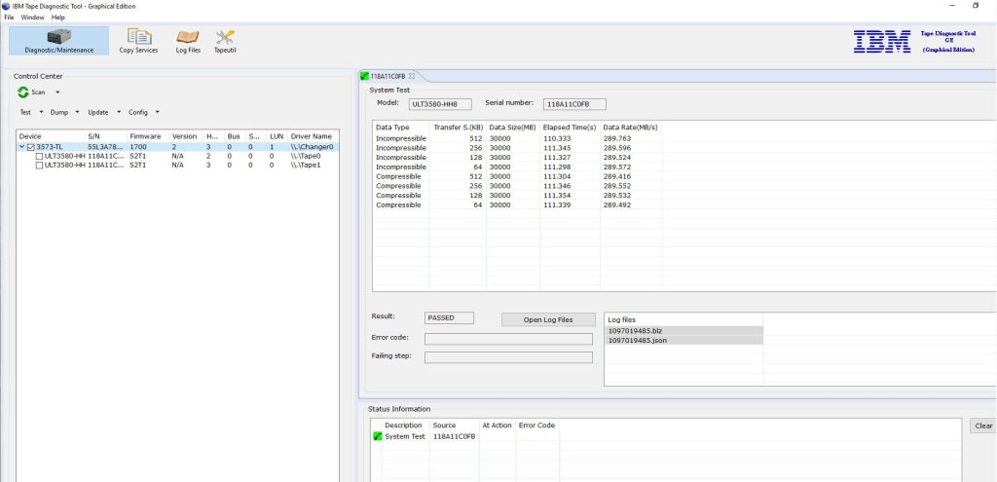Click firmware value 1700
The width and height of the screenshot is (997, 482).
[x=138, y=147]
